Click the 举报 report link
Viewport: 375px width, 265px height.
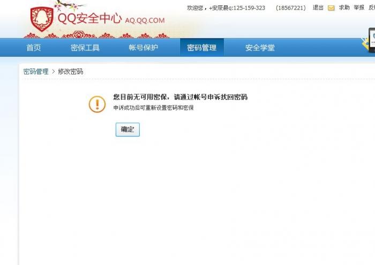tap(359, 8)
